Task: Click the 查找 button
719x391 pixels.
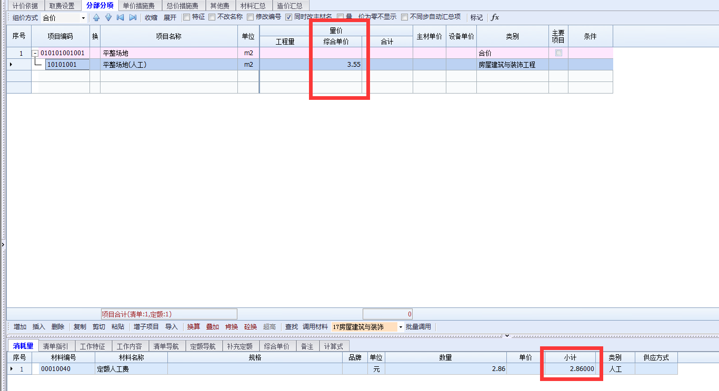Action: [x=292, y=327]
